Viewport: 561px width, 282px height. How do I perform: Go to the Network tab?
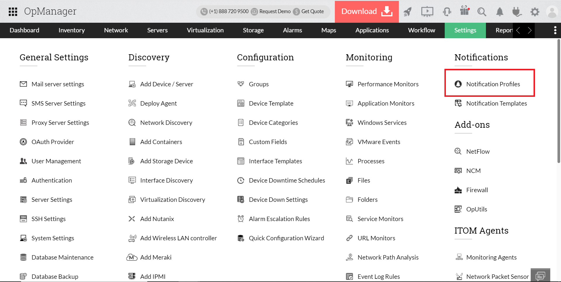[116, 30]
